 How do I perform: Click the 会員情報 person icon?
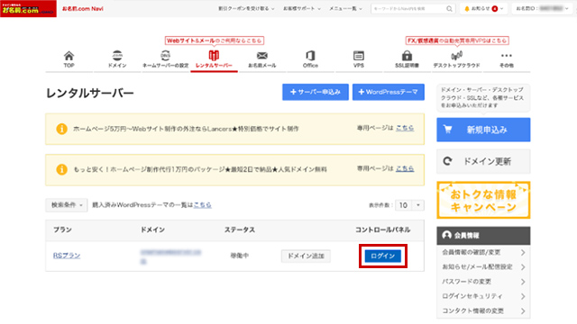coord(447,235)
